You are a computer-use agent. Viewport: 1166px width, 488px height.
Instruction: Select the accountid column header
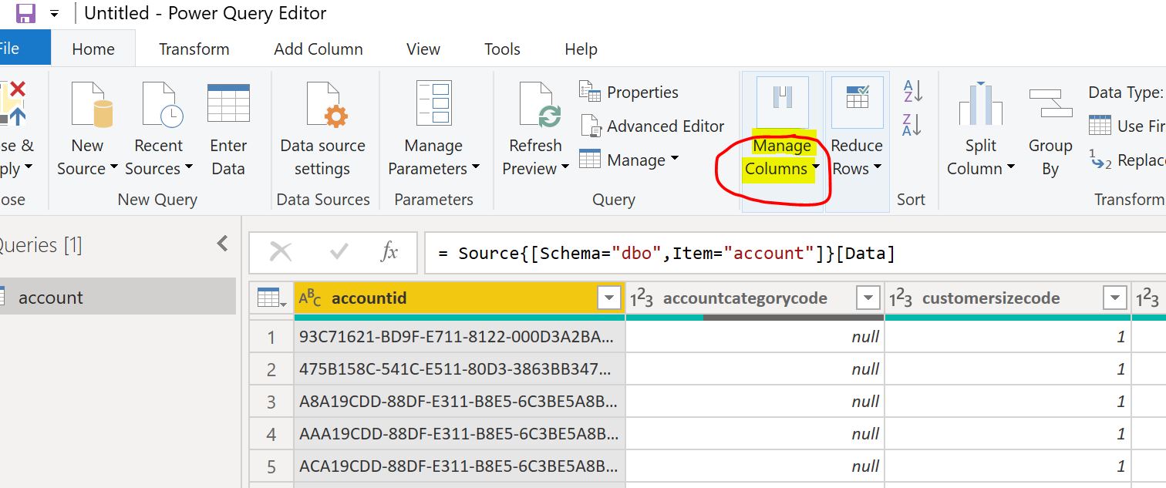pos(459,298)
